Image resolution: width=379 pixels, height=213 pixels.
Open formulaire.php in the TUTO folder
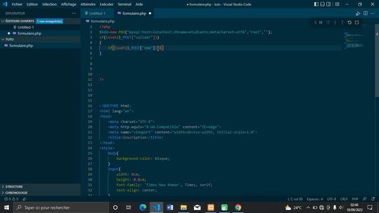[x=40, y=46]
